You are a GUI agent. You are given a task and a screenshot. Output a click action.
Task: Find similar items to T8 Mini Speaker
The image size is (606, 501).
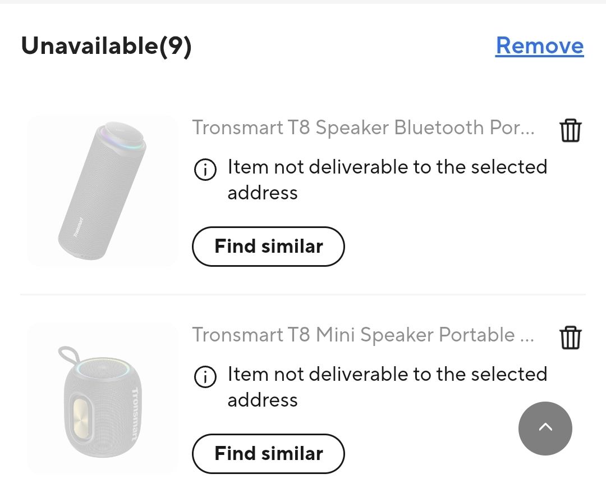268,453
